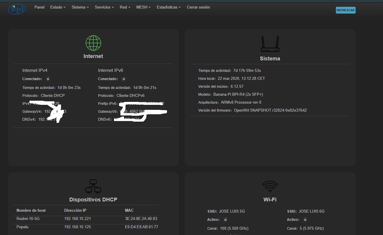Click the Cerrar sesión link
The image size is (383, 235).
pos(198,7)
